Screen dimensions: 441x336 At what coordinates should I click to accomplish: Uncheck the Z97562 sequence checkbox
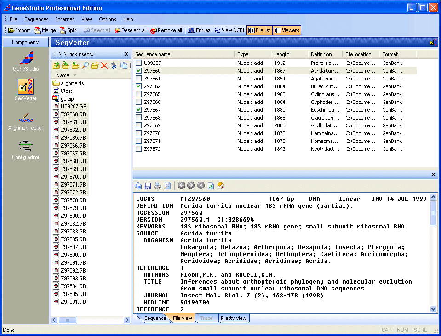pos(139,86)
